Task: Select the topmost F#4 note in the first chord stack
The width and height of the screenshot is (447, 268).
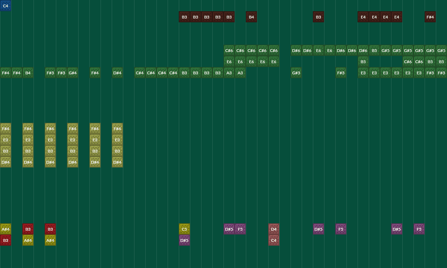Action: click(5, 128)
